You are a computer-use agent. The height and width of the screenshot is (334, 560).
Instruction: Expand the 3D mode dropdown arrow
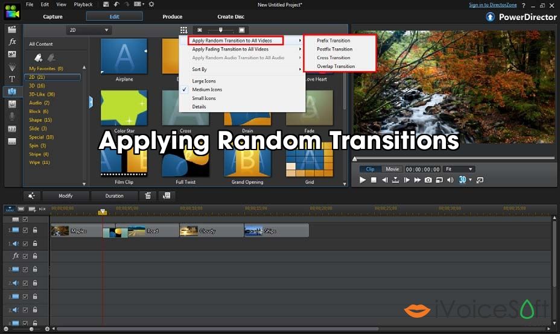pos(470,180)
